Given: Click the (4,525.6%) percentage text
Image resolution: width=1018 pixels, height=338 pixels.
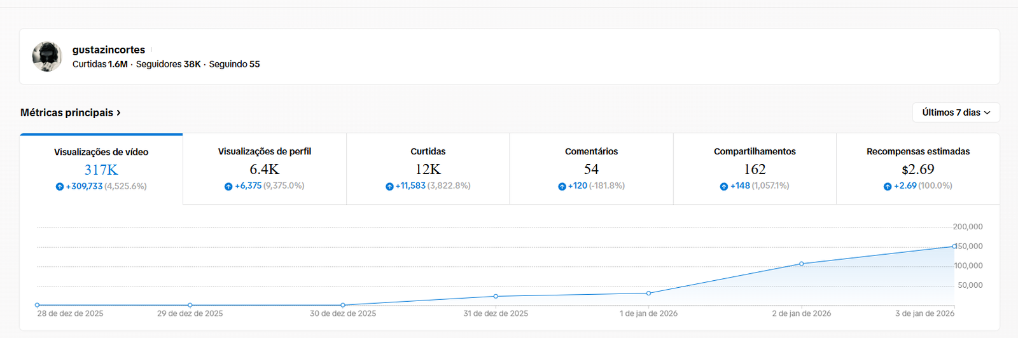Looking at the screenshot, I should click(x=125, y=187).
